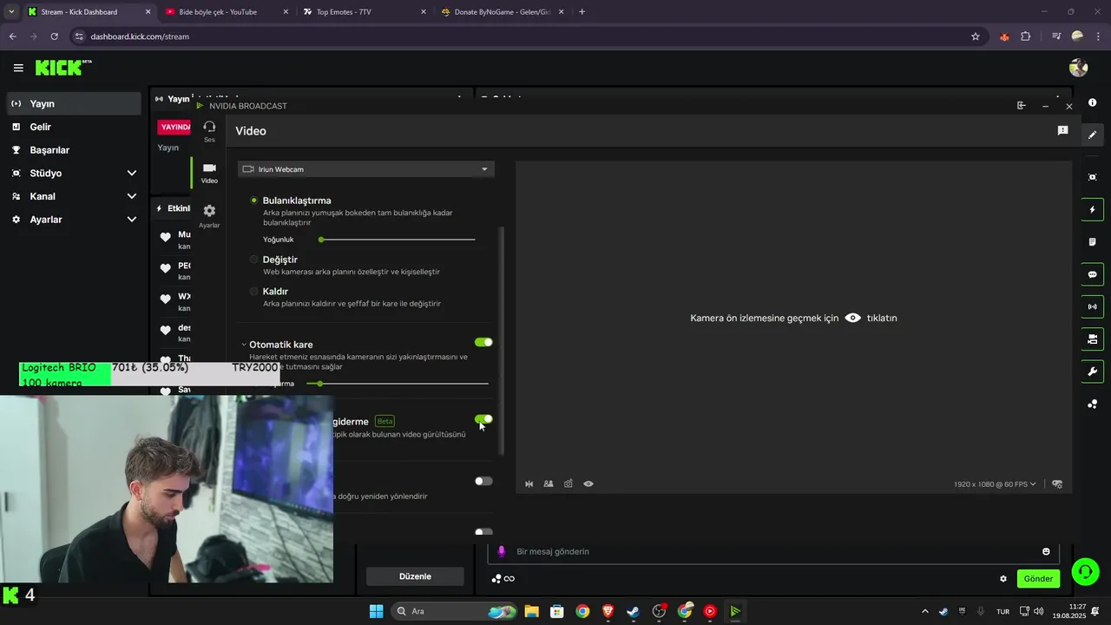Open the 1920 x 1080 @ 60 FPS dropdown

(995, 484)
